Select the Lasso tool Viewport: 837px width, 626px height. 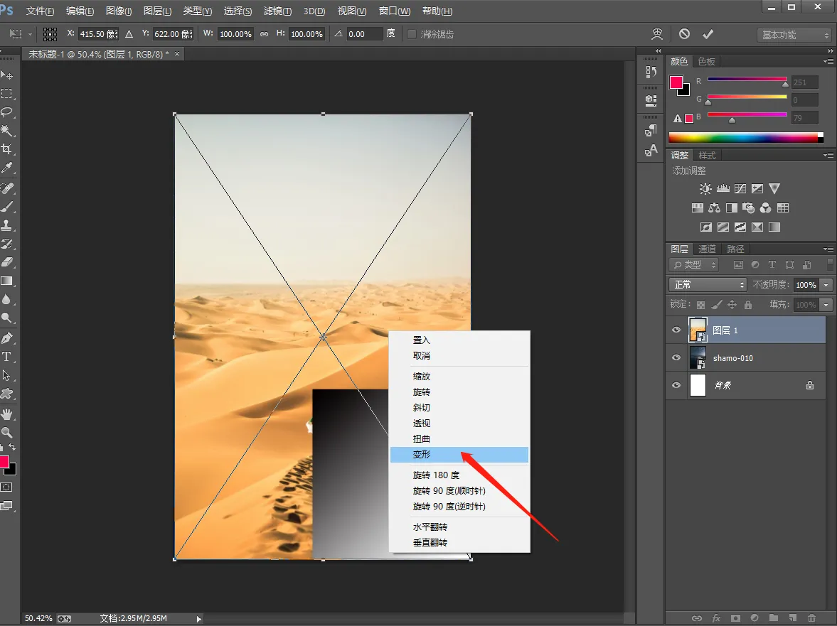click(x=6, y=112)
